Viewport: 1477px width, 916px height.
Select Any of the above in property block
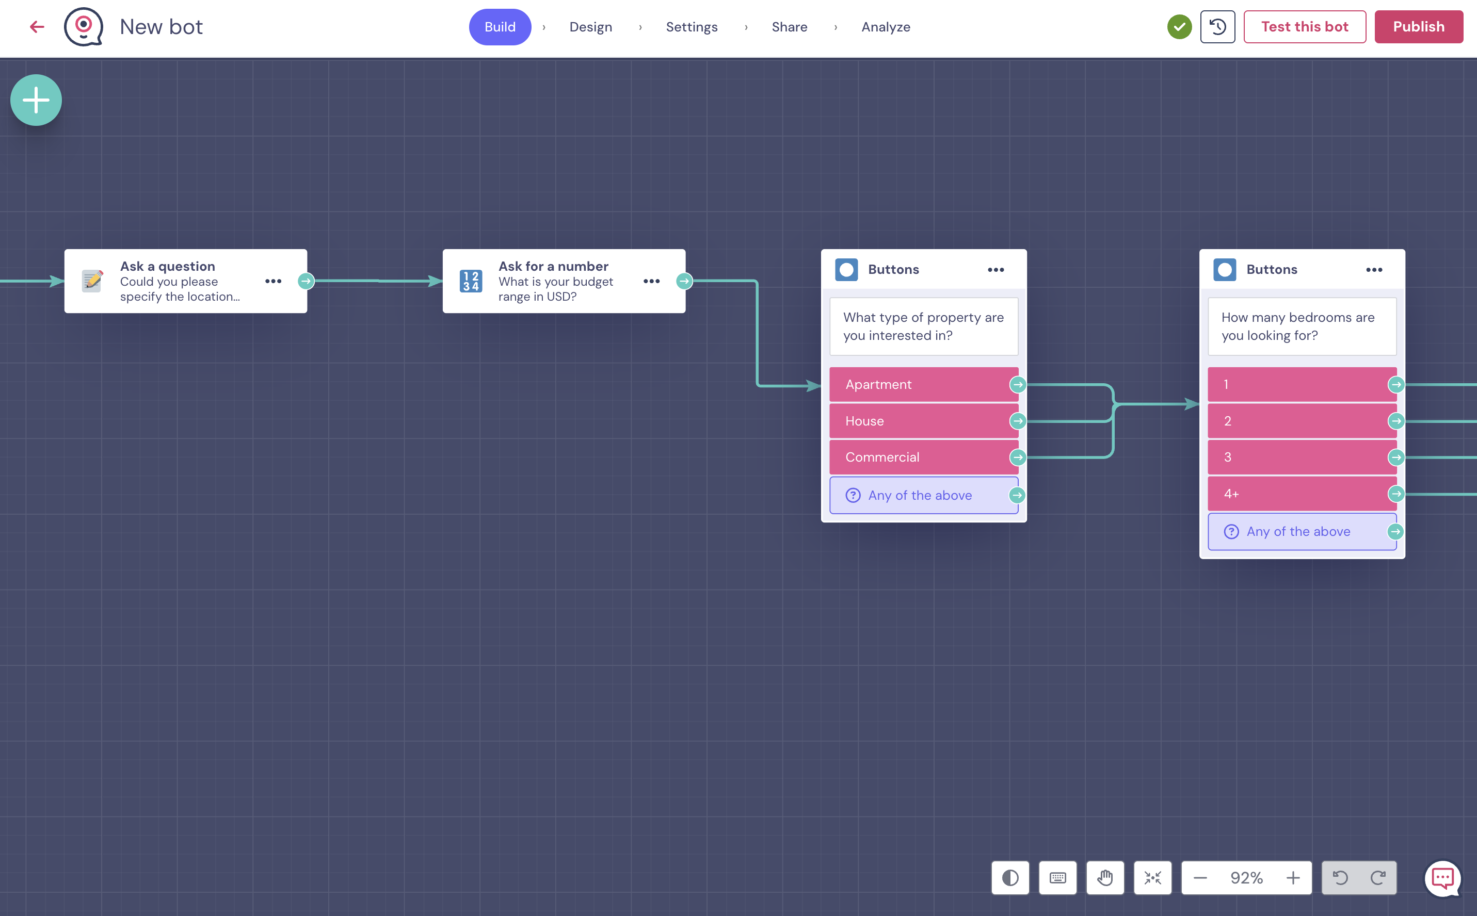pos(923,496)
